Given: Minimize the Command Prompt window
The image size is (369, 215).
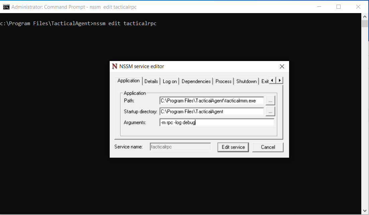Looking at the screenshot, I should (x=319, y=7).
